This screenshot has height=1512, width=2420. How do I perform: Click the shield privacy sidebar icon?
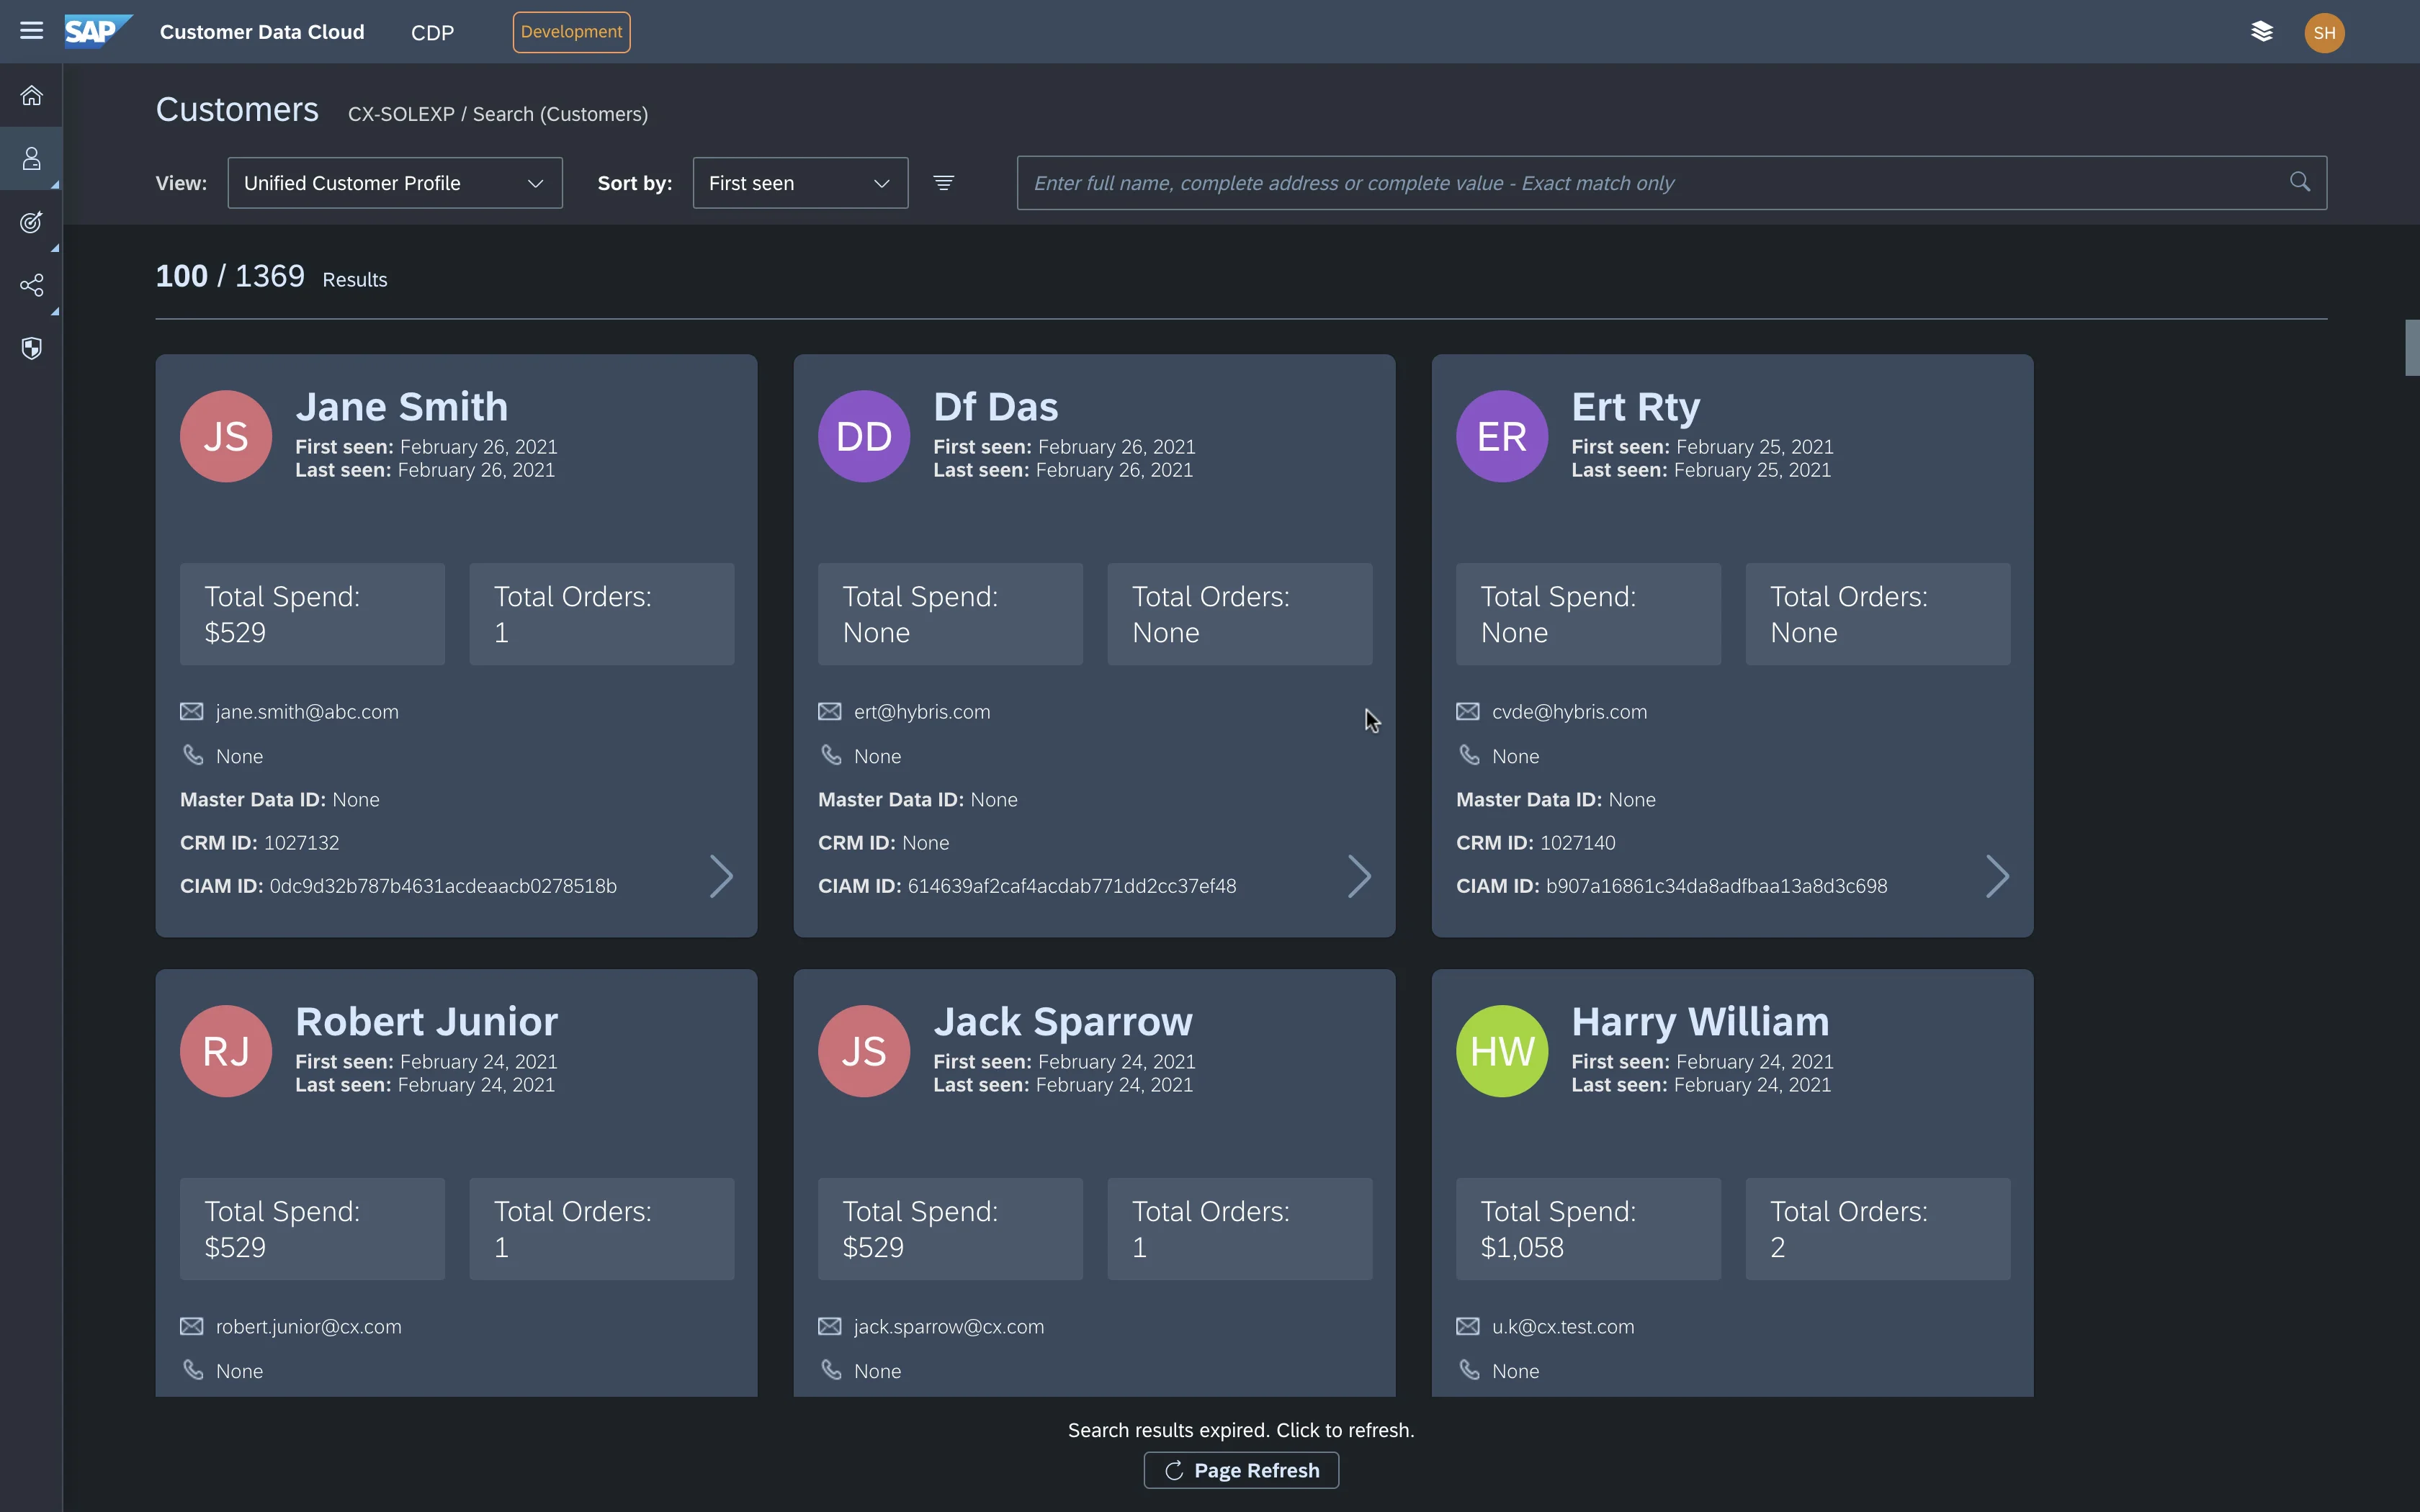point(31,349)
